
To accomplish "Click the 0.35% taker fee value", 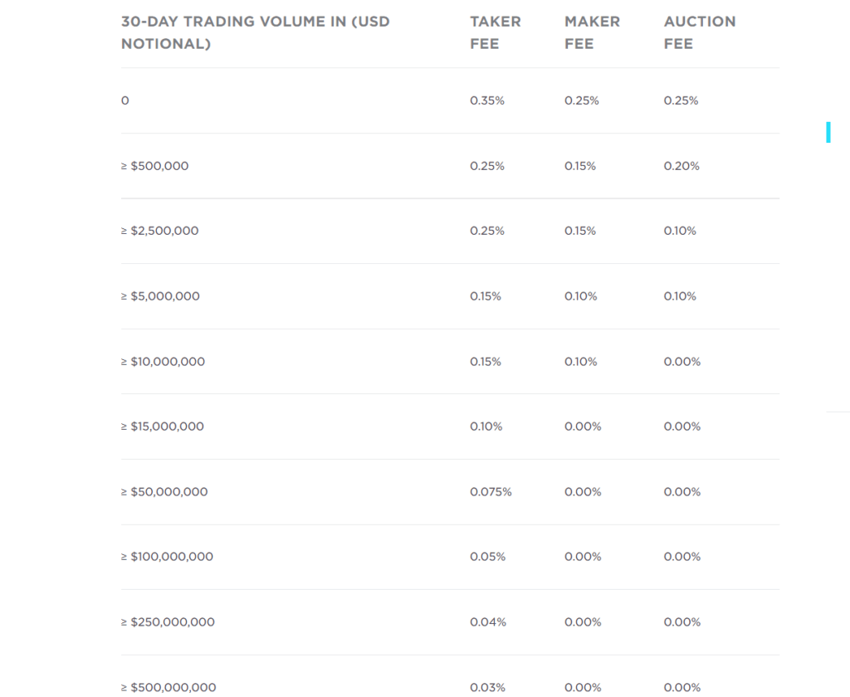I will pos(486,100).
